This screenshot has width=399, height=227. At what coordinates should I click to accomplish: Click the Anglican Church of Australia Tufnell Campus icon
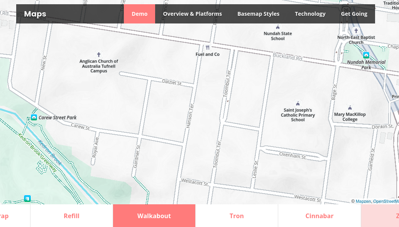pos(99,54)
